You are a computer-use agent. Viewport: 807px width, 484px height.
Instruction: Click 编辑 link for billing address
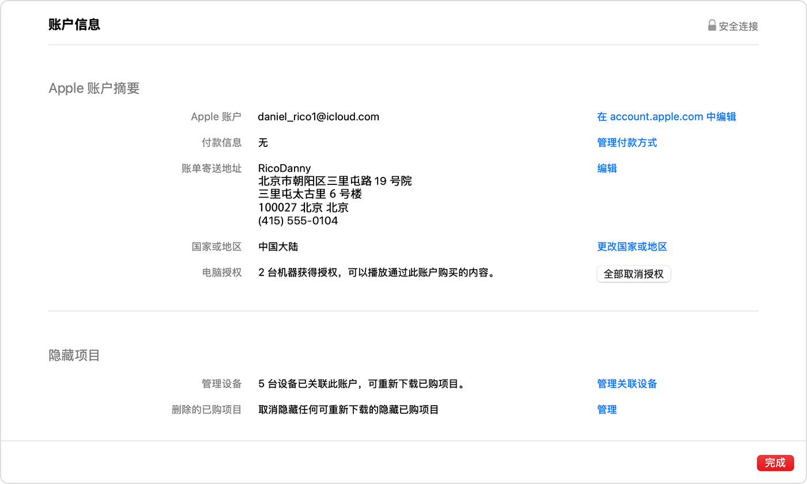coord(607,168)
